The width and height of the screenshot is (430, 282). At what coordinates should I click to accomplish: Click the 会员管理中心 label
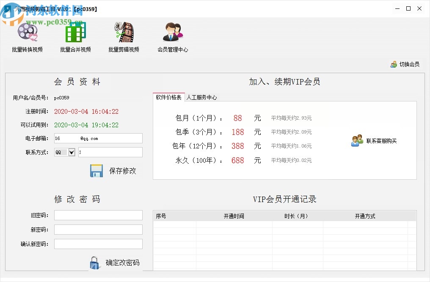tap(173, 49)
